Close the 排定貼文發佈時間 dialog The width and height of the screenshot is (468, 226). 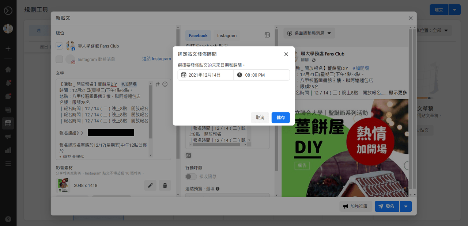286,54
